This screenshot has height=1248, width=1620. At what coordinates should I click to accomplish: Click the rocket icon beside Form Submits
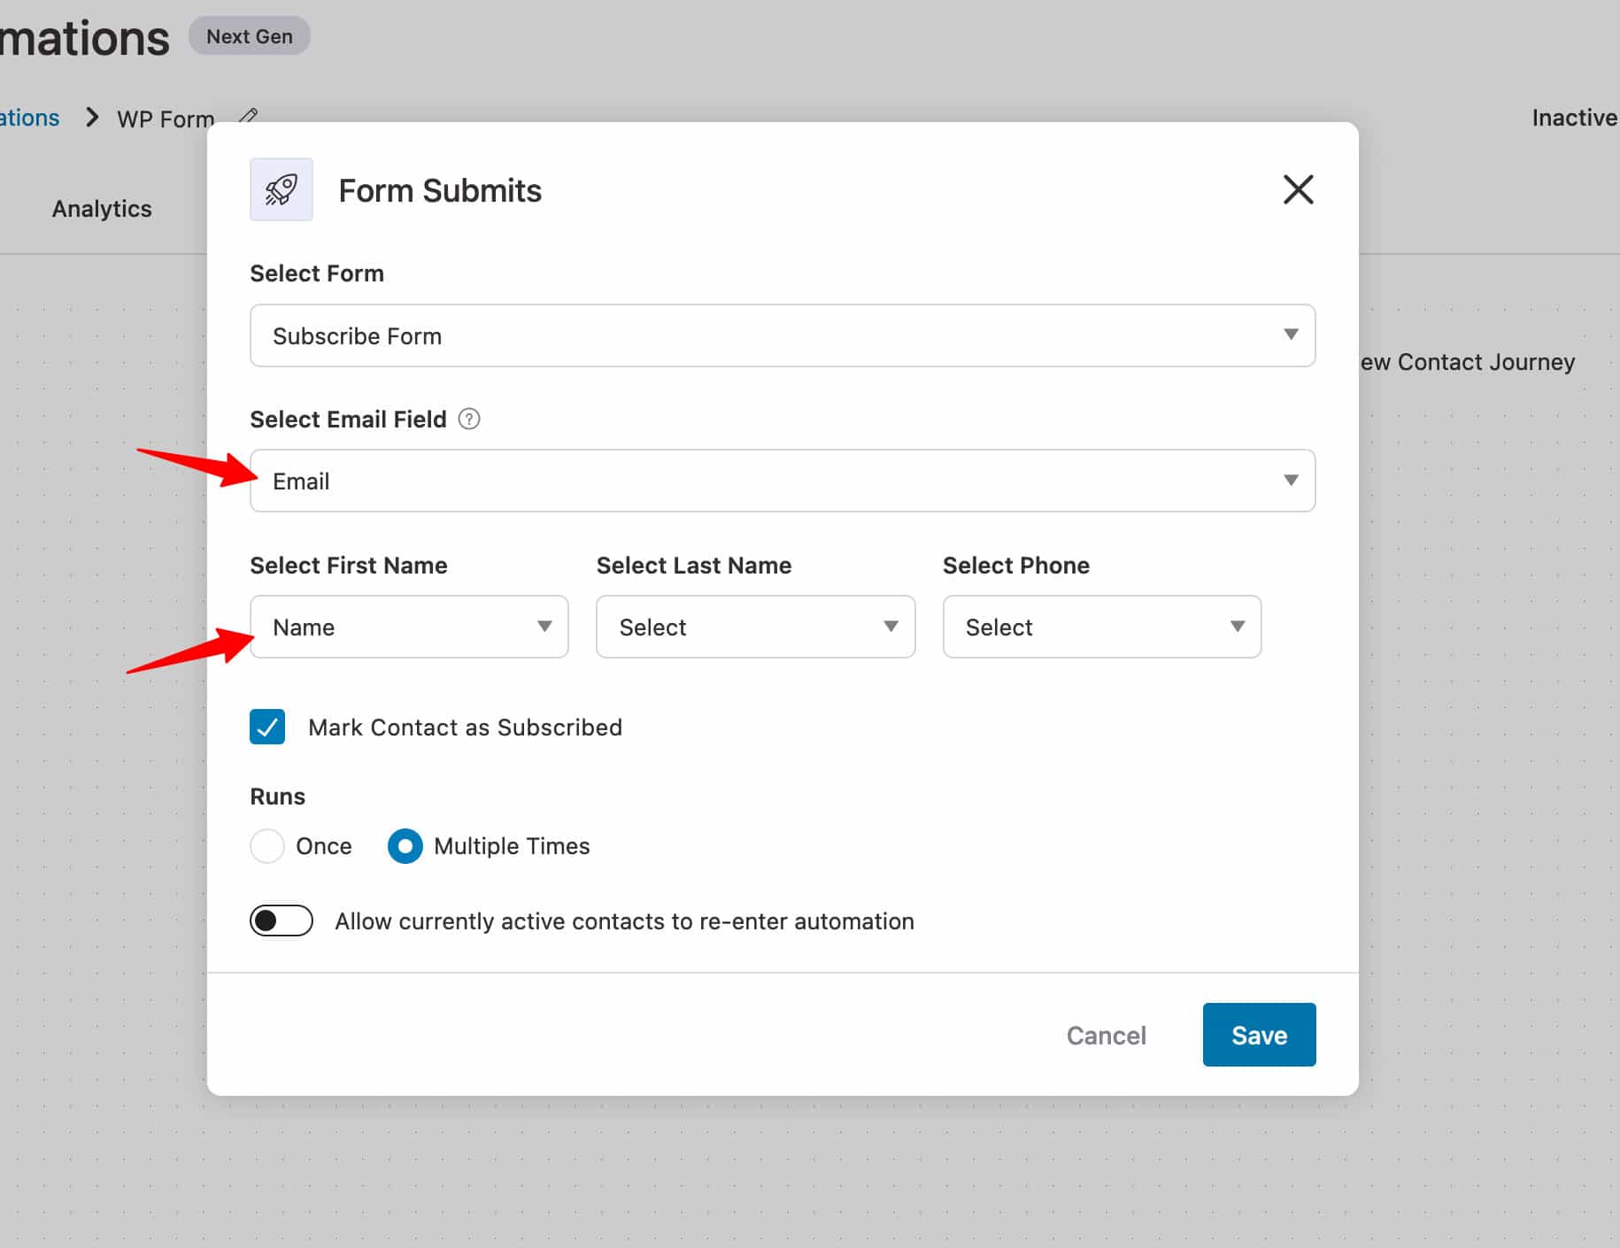[281, 189]
